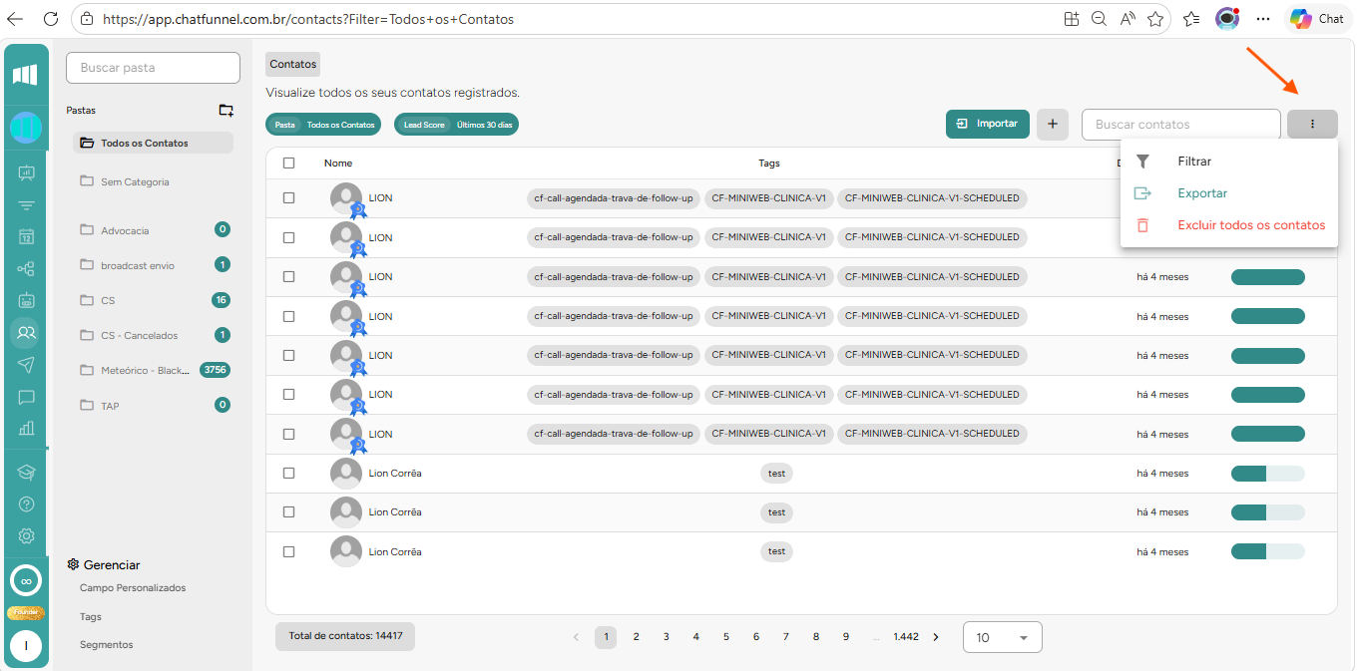Open the workspace avatar below the logo
1357x671 pixels.
[x=26, y=128]
